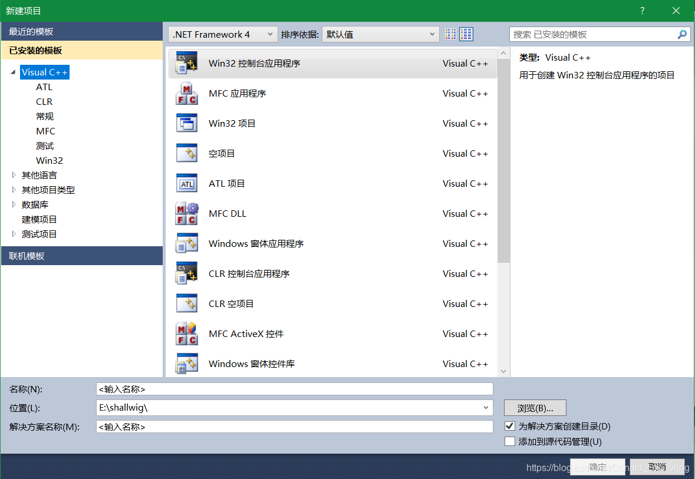This screenshot has width=695, height=479.
Task: Click the 取消 button
Action: (657, 467)
